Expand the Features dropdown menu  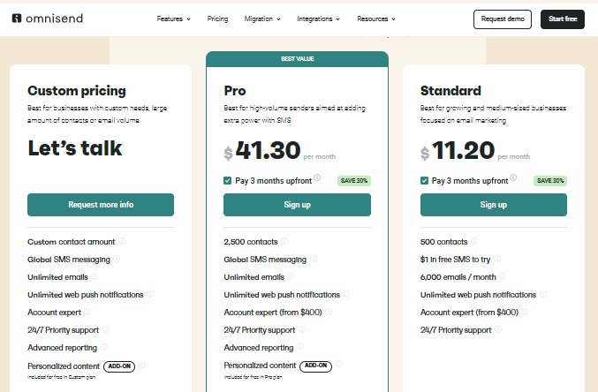pyautogui.click(x=175, y=19)
